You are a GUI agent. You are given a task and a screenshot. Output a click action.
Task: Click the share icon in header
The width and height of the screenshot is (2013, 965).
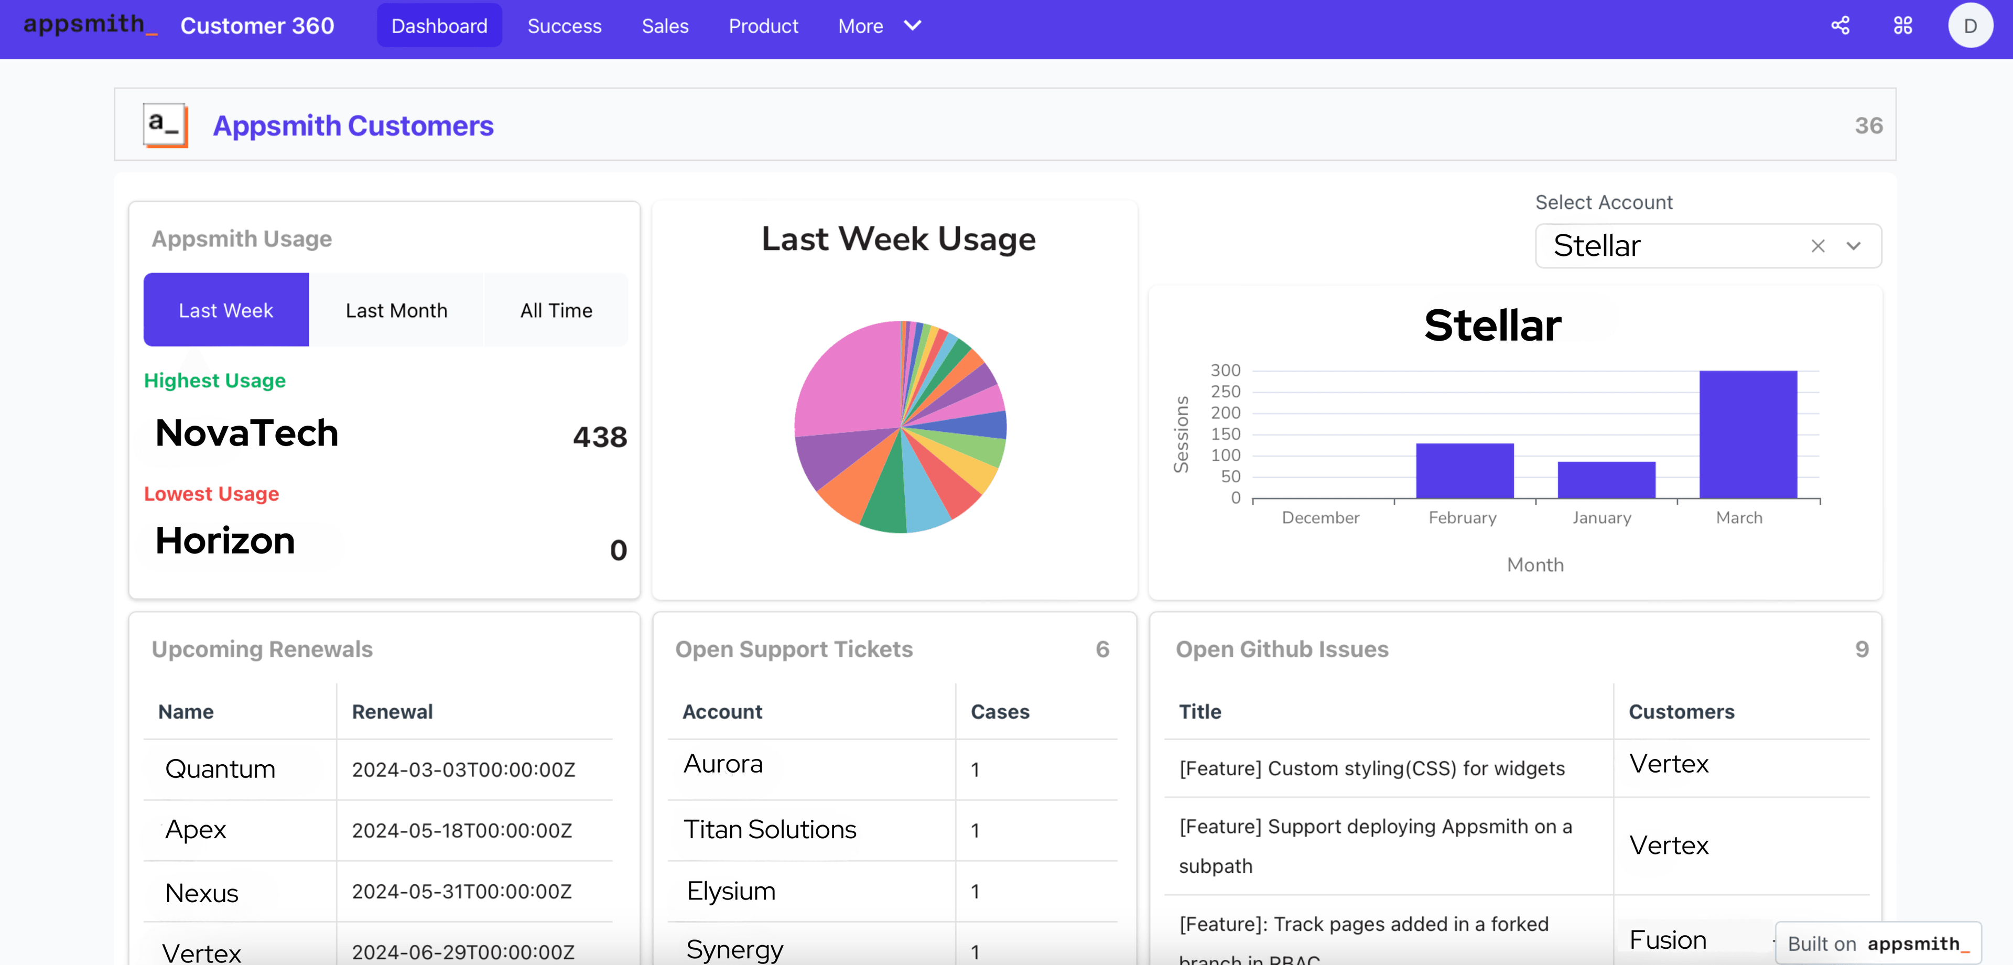[1839, 26]
